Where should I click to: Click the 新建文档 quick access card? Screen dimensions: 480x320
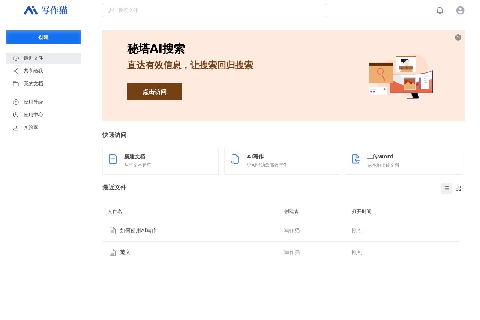pos(160,161)
